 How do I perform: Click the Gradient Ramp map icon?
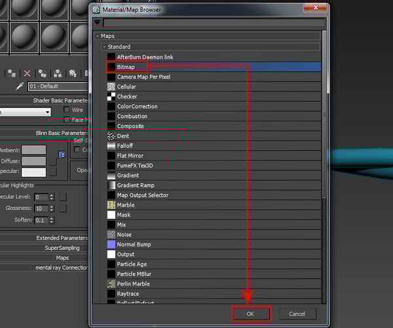pos(111,185)
